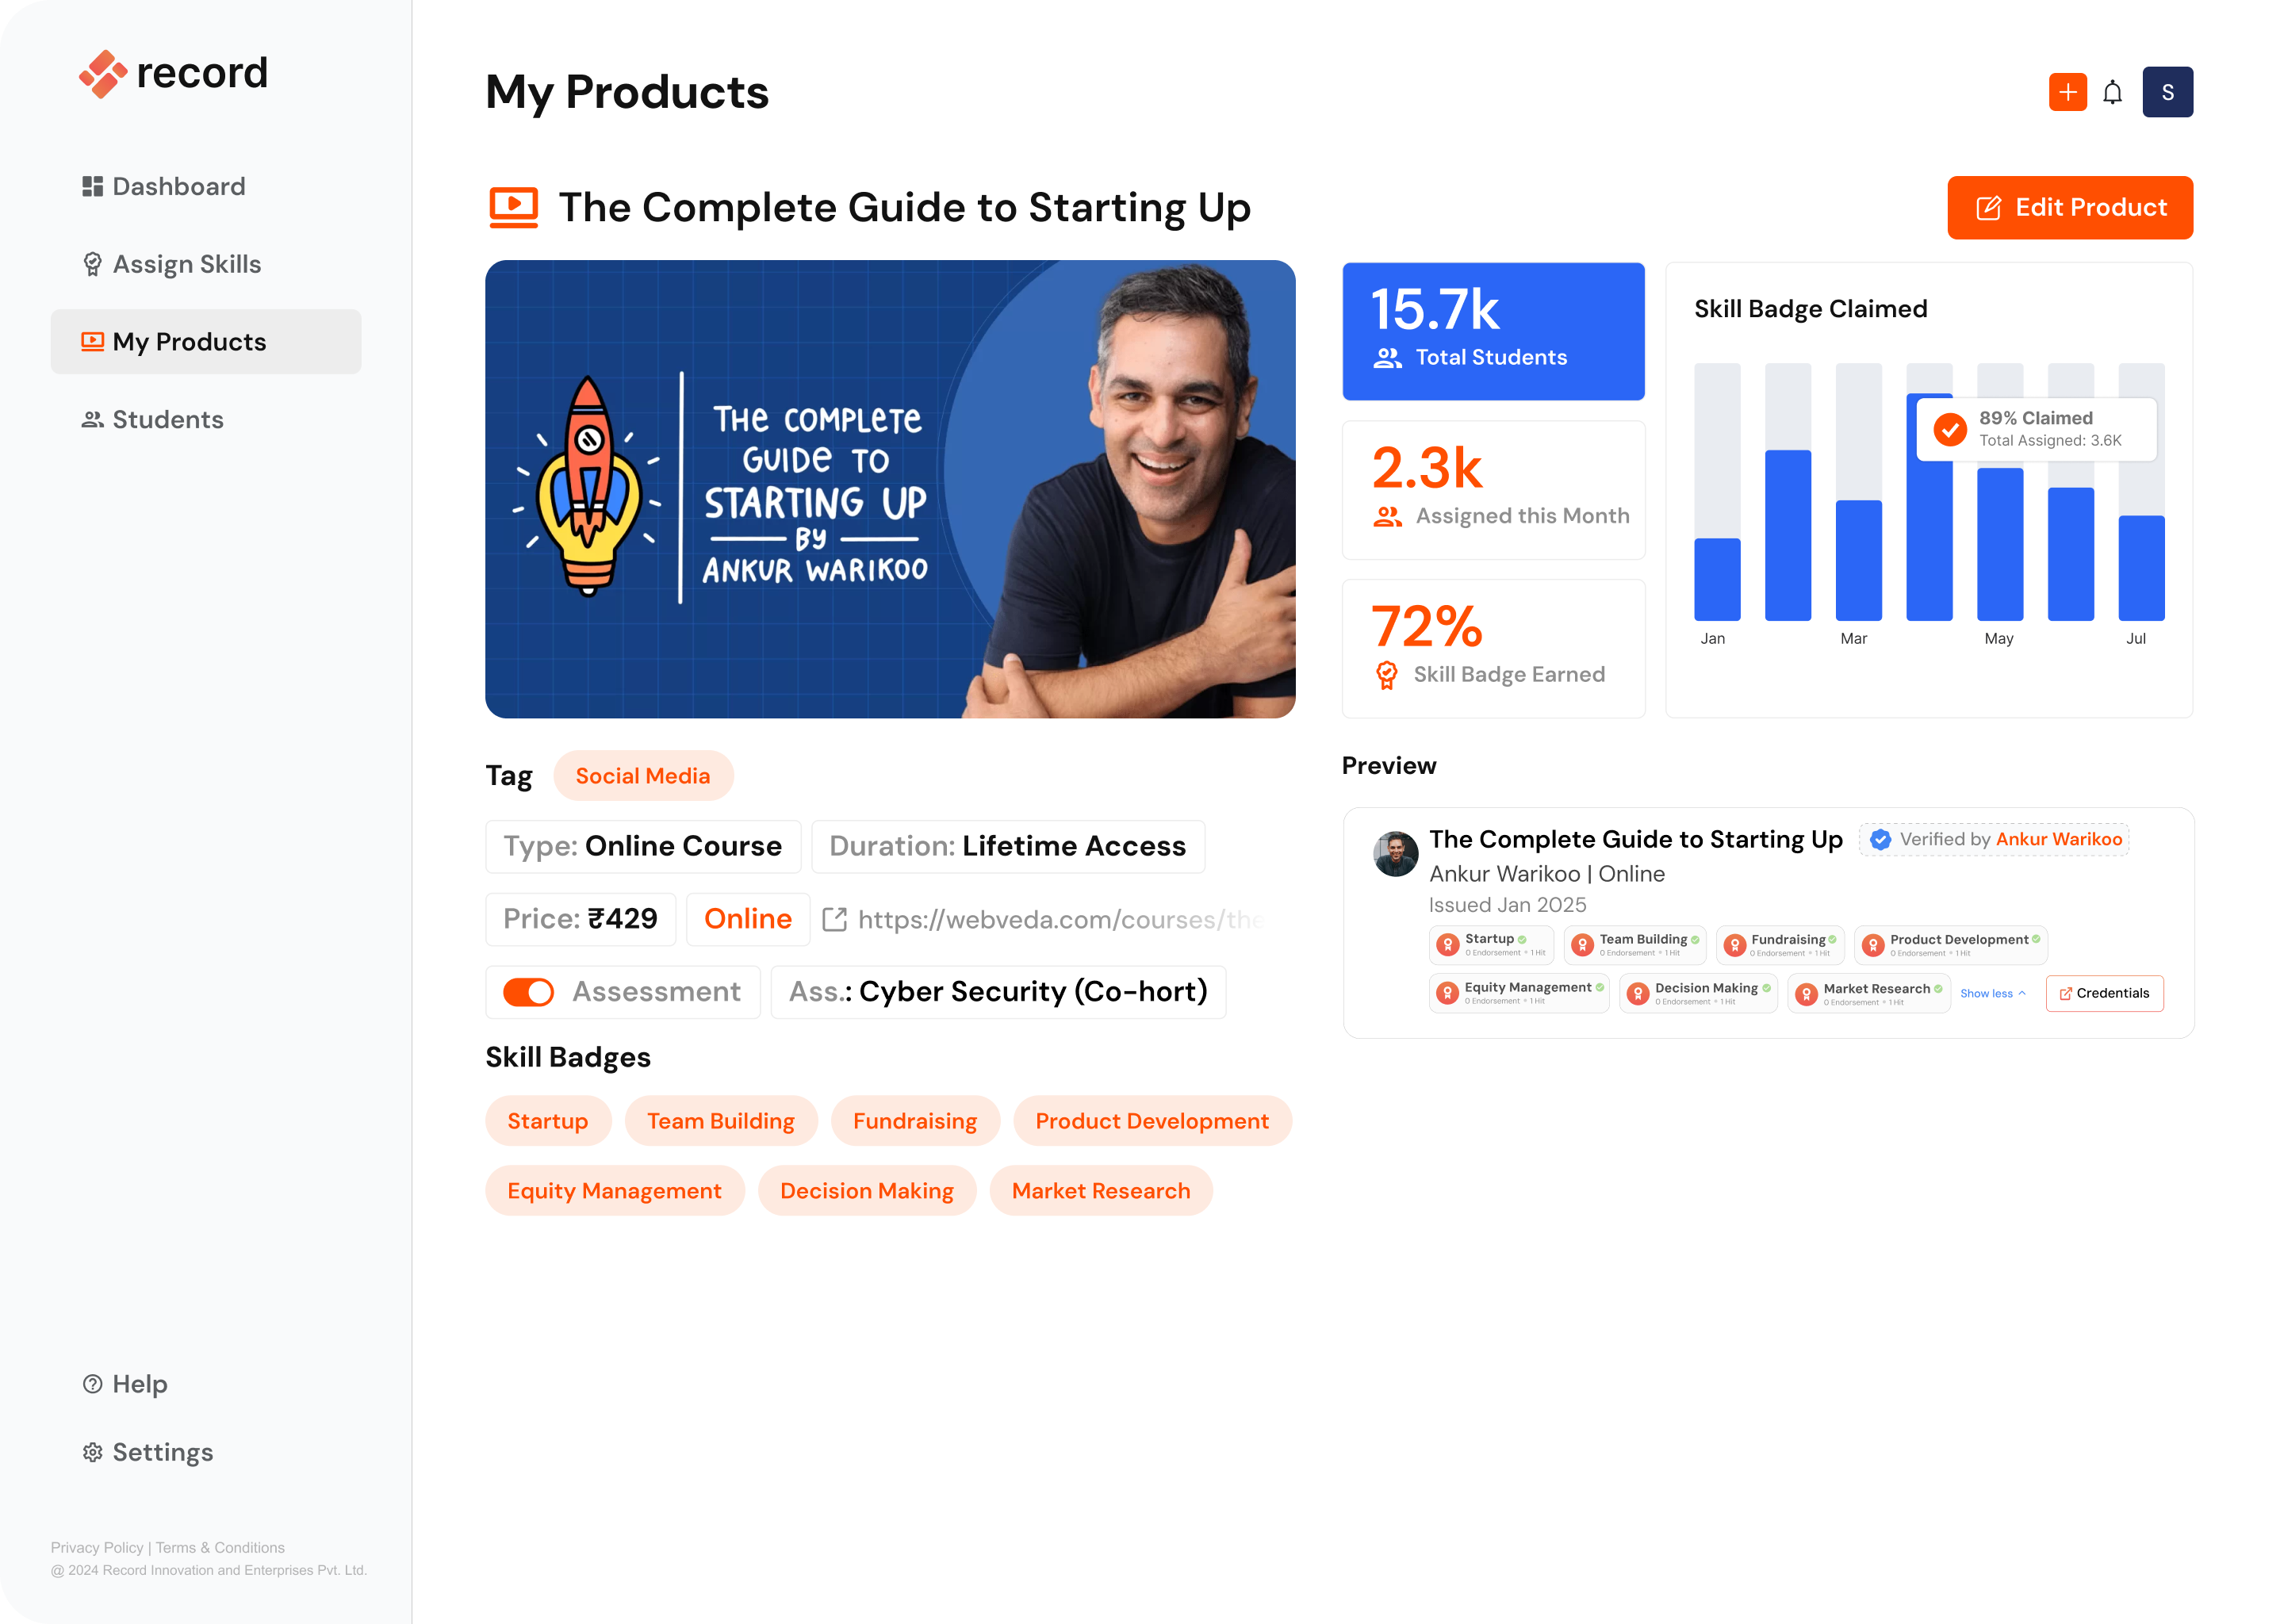Viewport: 2284px width, 1624px height.
Task: Click the course banner thumbnail
Action: point(890,489)
